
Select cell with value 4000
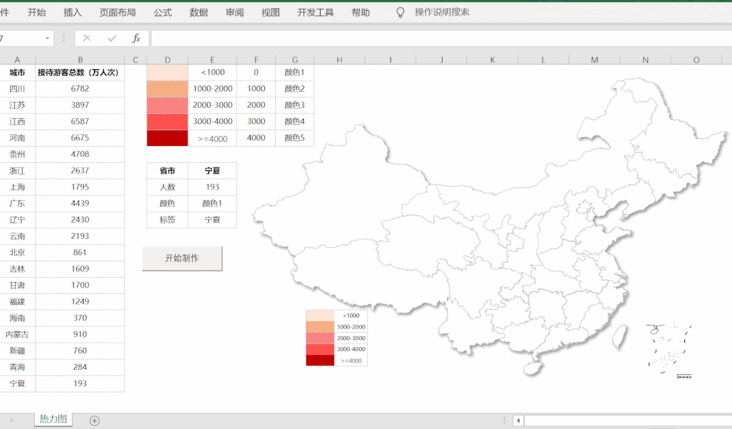coord(256,138)
